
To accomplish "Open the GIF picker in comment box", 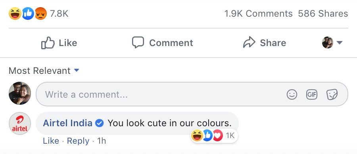I will tap(311, 94).
